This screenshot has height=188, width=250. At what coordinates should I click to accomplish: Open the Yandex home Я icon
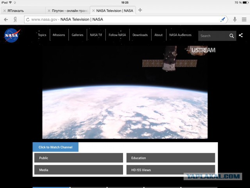pos(15,20)
